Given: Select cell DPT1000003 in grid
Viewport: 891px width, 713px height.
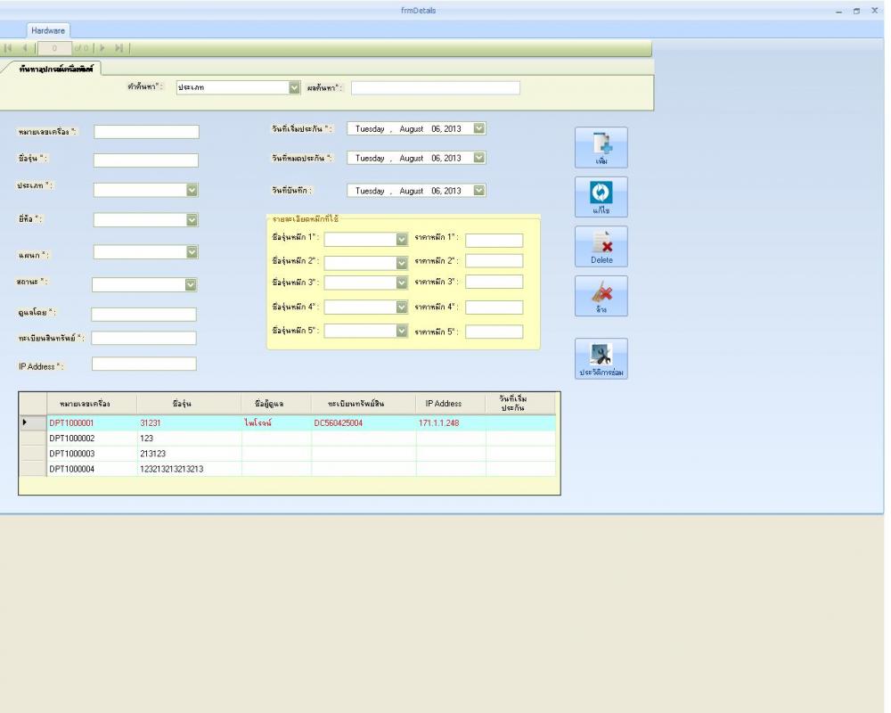Looking at the screenshot, I should 92,454.
